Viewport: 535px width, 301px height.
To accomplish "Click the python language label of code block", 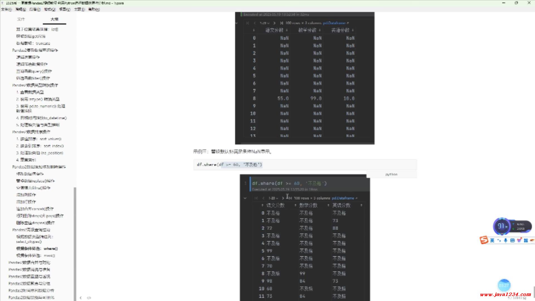I will [x=391, y=174].
